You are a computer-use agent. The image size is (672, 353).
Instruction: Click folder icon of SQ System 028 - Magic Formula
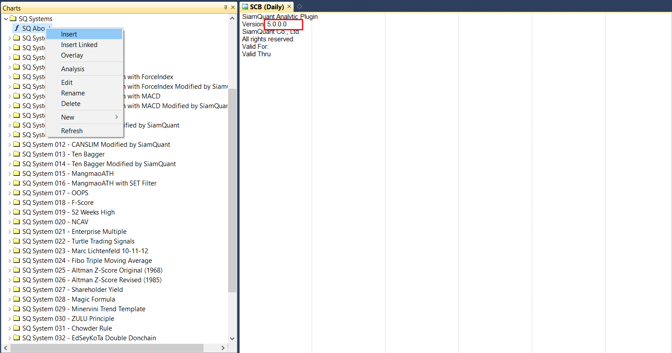17,299
